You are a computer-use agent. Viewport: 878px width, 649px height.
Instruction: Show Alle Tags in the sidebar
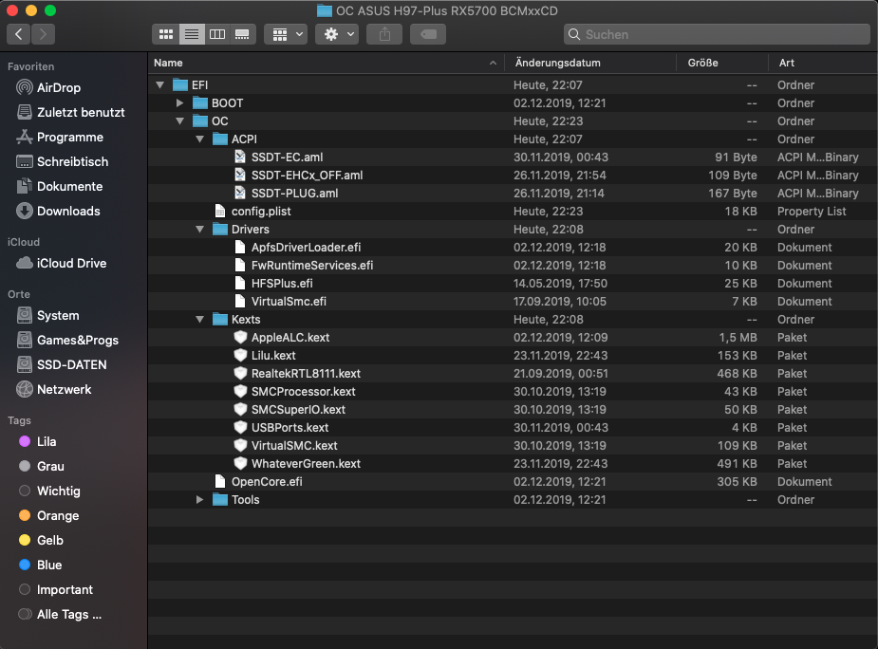[x=60, y=614]
